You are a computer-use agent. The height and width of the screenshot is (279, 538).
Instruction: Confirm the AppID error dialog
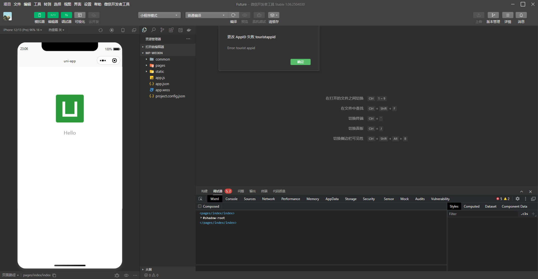[x=300, y=62]
